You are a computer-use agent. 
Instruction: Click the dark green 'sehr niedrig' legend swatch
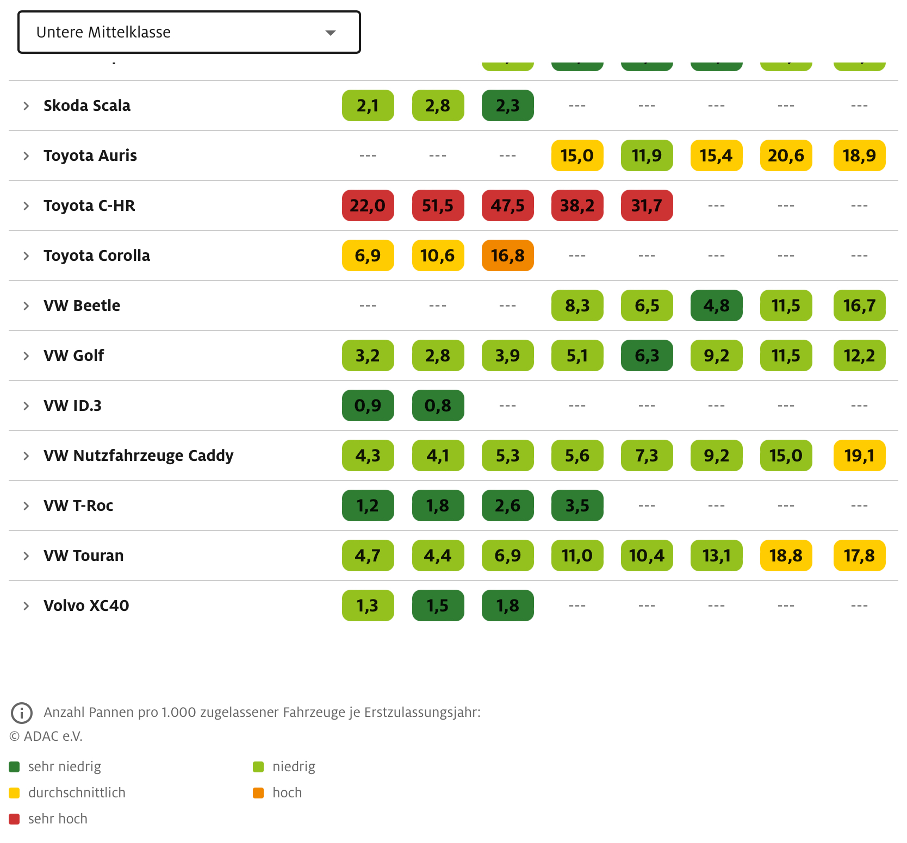coord(15,767)
